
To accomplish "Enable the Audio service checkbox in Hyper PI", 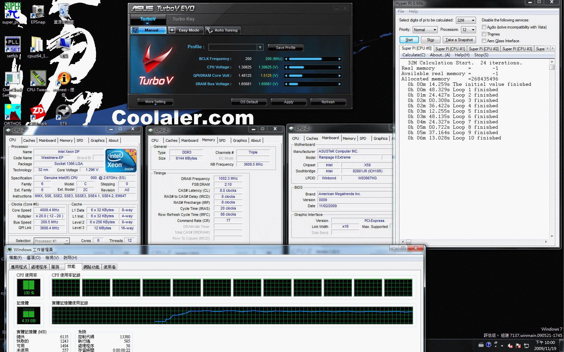I will tap(484, 27).
